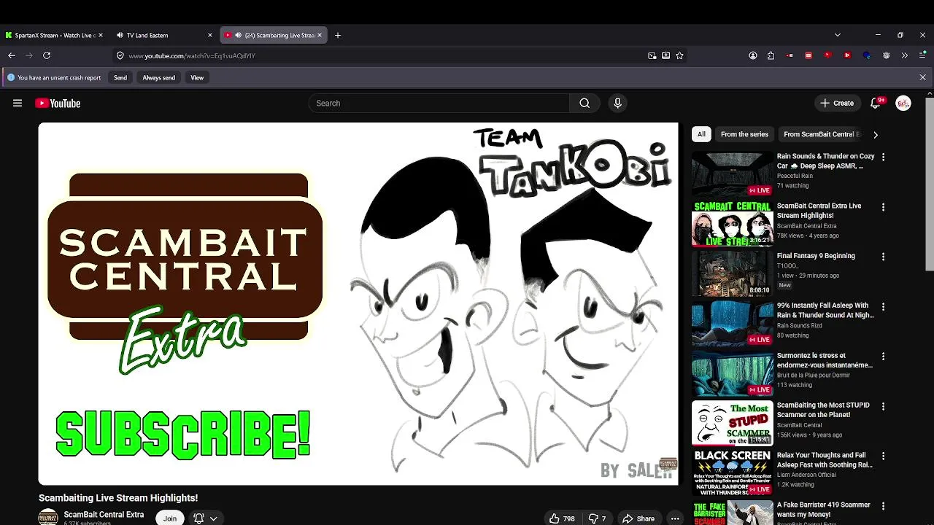Click the ScamBait Central Extra channel avatar
Screen dimensions: 934x525
coord(48,517)
